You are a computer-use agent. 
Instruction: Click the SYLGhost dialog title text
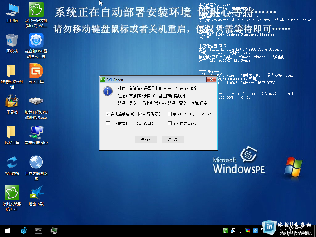[x=115, y=80]
